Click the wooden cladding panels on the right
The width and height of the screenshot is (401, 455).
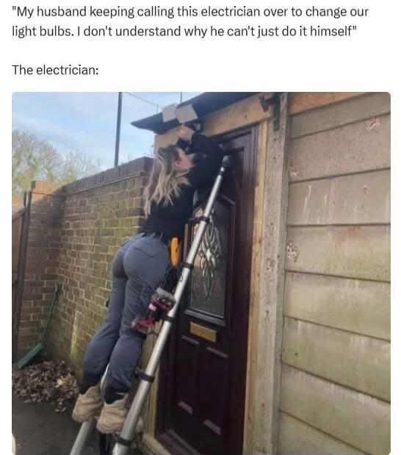coord(336,273)
